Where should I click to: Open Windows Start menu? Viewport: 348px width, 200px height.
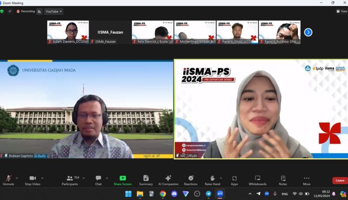click(x=128, y=194)
